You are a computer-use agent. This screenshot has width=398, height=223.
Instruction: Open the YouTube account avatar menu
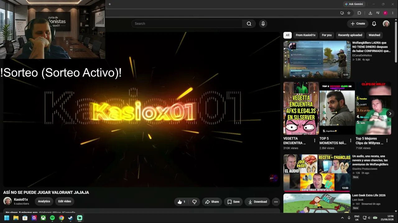(386, 24)
